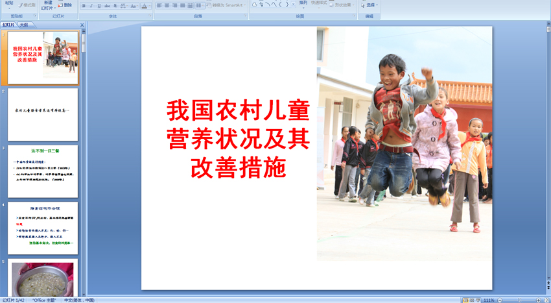The width and height of the screenshot is (551, 303).
Task: Go to previous slide via double-up arrow
Action: (x=548, y=283)
